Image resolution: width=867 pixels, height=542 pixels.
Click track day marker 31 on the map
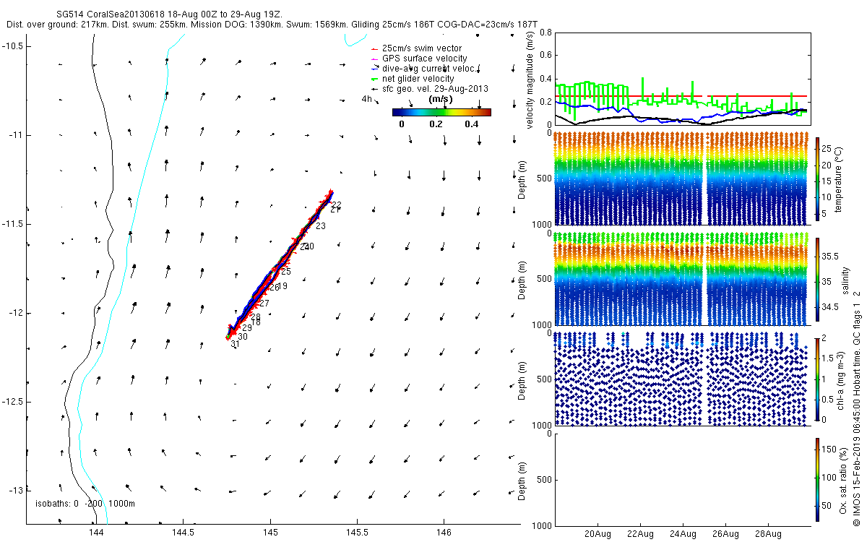(235, 345)
